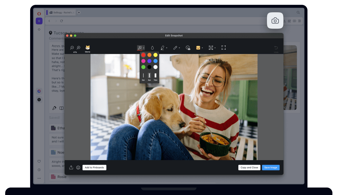Expand the Highlighter tool options arrow

[x=167, y=48]
